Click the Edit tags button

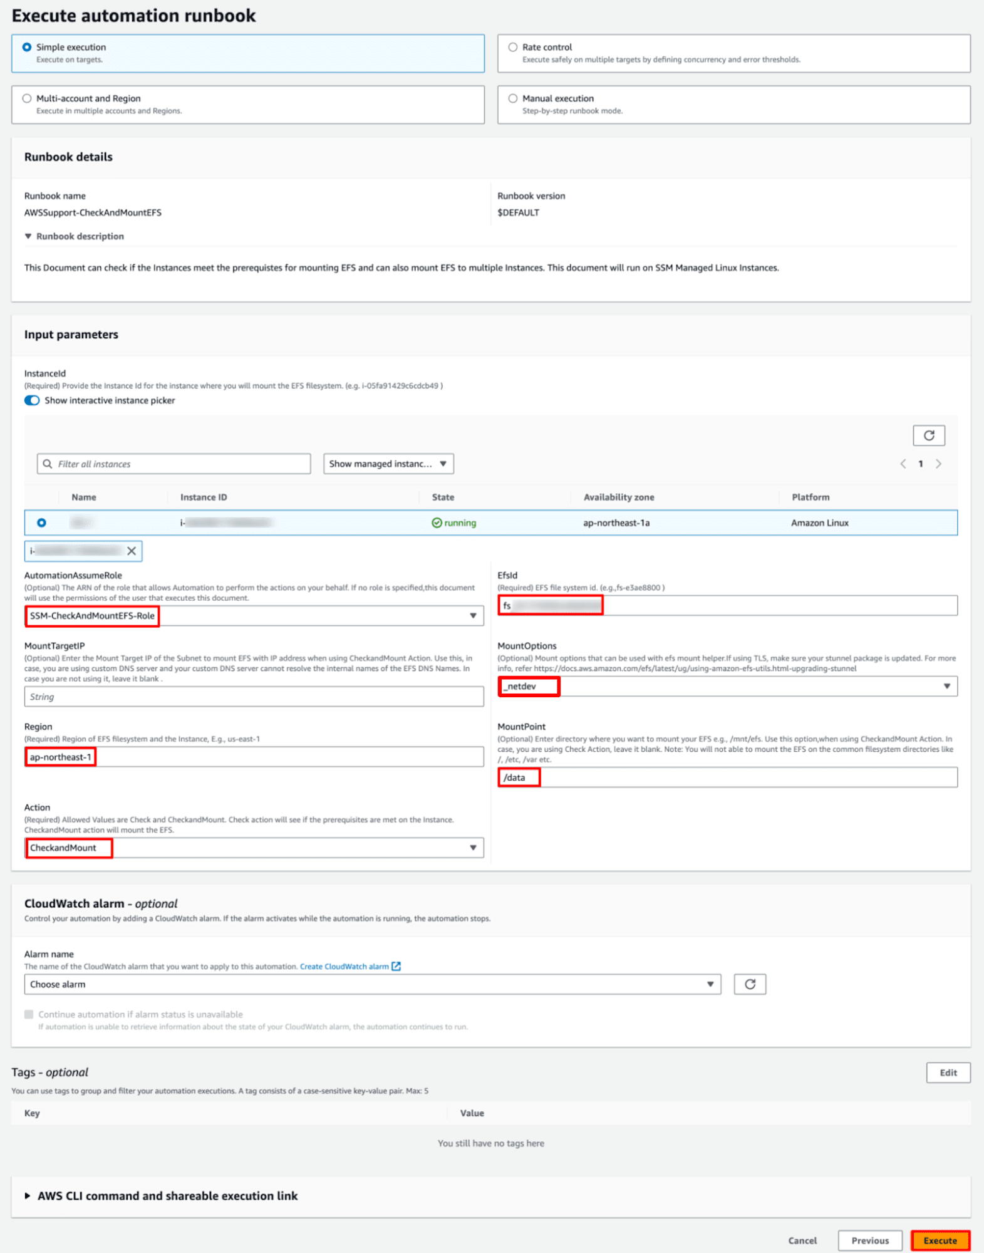pyautogui.click(x=948, y=1073)
